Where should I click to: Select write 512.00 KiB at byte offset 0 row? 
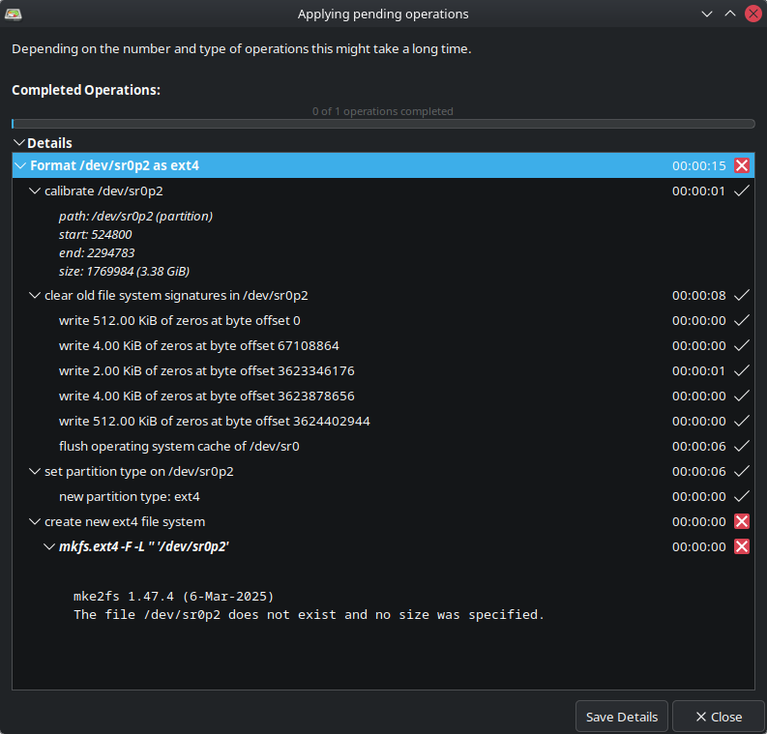[383, 320]
